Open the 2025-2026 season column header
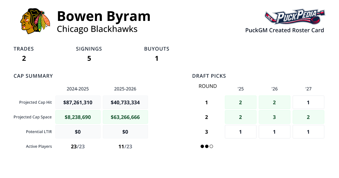Screen dimensions: 339x178 click(x=125, y=89)
